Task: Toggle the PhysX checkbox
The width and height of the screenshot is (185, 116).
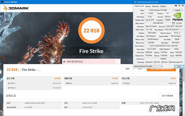Action: point(162,62)
